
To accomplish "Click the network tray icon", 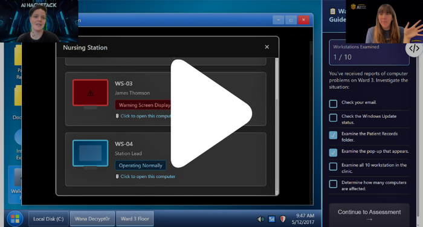I will click(x=272, y=219).
